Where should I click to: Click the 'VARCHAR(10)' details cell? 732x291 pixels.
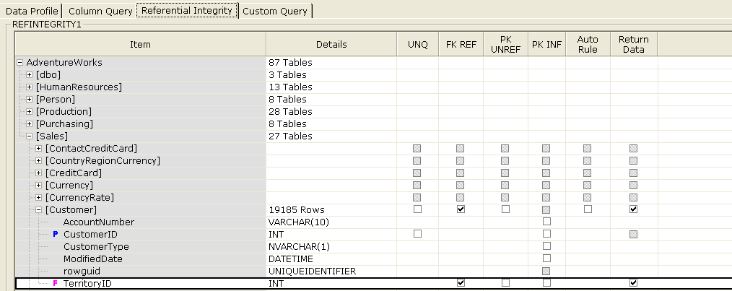click(331, 222)
